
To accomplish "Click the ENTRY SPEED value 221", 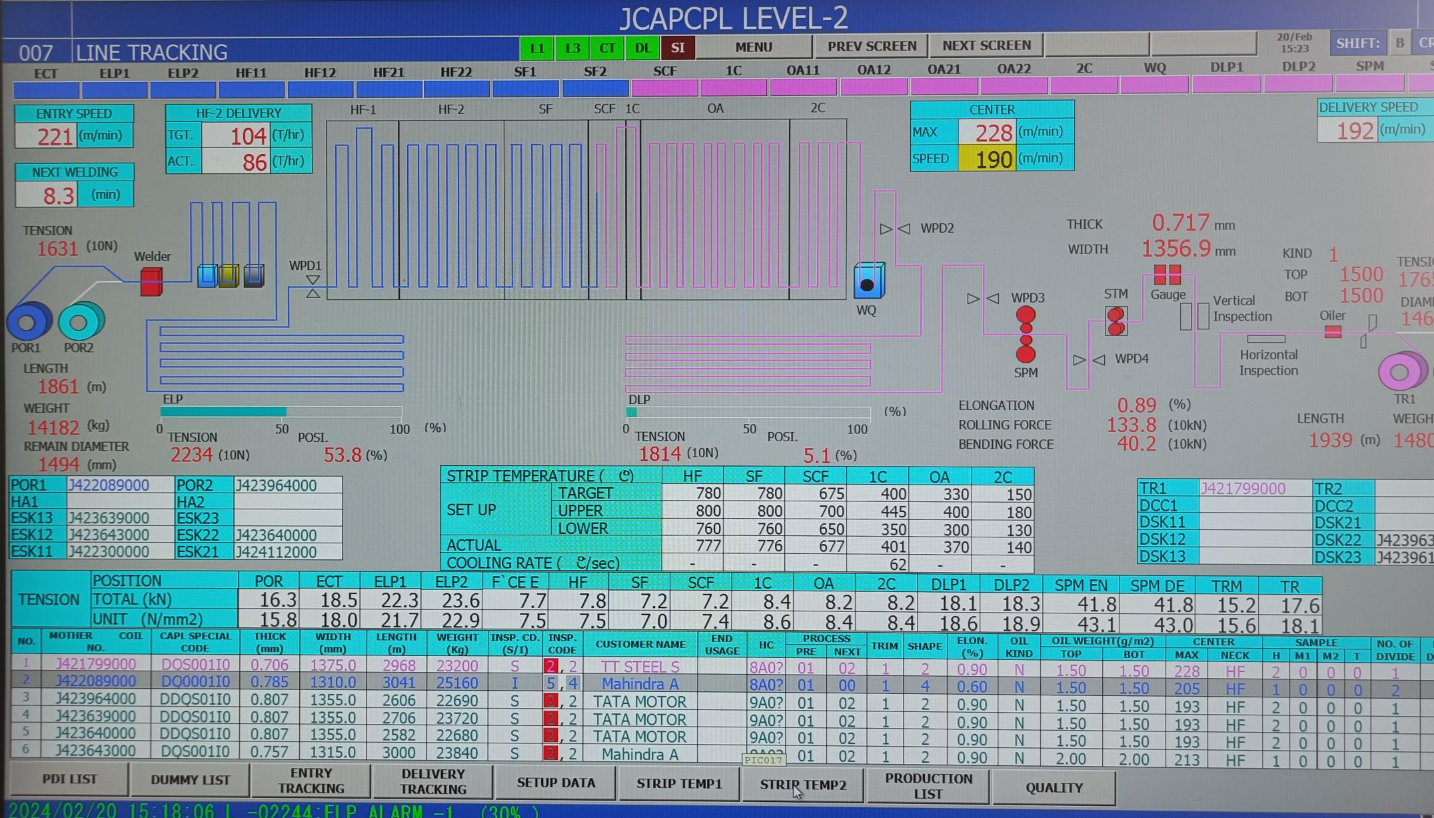I will coord(47,136).
